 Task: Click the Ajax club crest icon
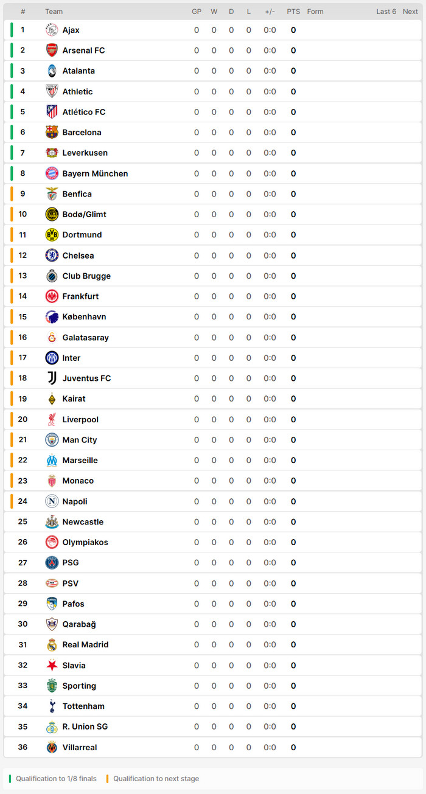52,30
